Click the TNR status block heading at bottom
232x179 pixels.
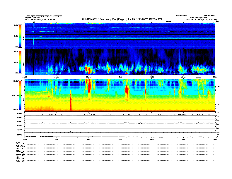coord(17,158)
